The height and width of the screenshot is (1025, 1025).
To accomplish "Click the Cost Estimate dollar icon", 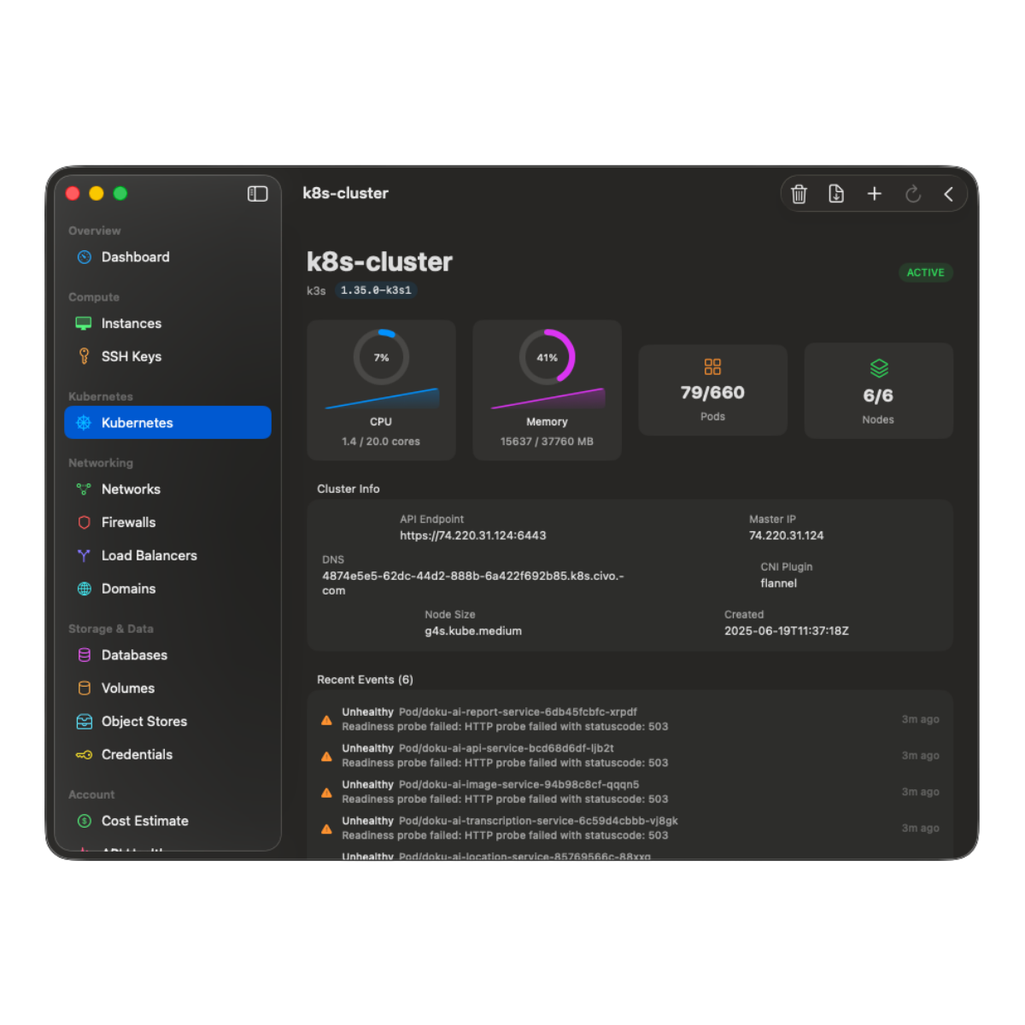I will point(84,821).
